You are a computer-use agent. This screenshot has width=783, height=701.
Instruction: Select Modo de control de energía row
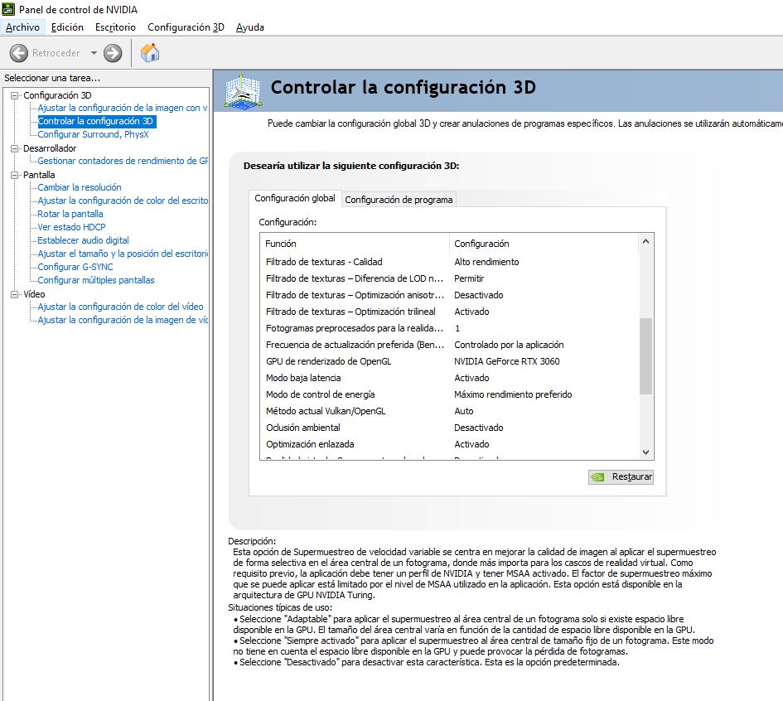(x=449, y=394)
